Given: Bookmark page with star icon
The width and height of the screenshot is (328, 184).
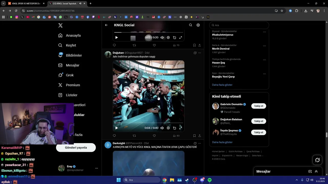Looking at the screenshot, I should pyautogui.click(x=282, y=11).
